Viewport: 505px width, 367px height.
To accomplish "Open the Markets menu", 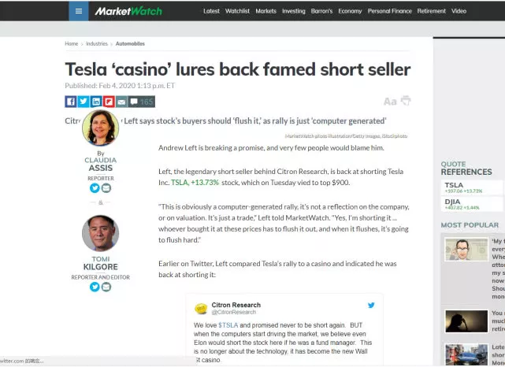I will point(265,11).
